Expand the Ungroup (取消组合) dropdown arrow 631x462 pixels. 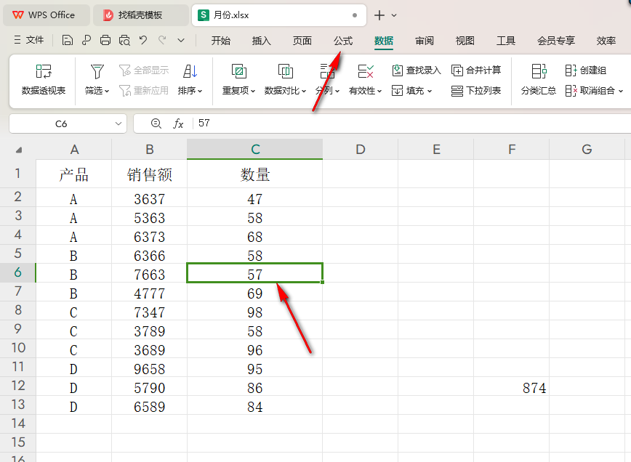pyautogui.click(x=621, y=92)
